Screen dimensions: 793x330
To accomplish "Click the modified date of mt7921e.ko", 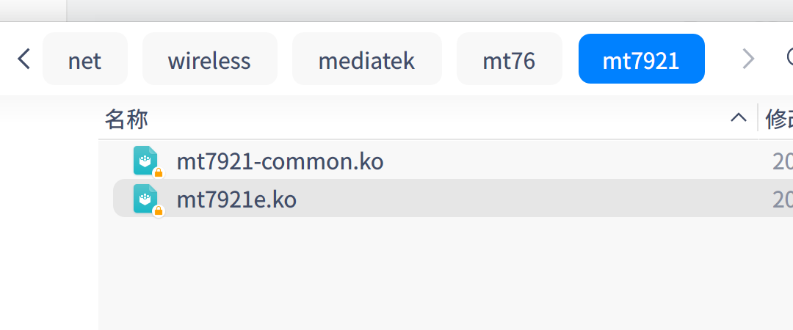I will pos(781,199).
